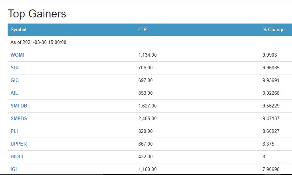
Task: Click HIDCL's percent change value 8
Action: pos(264,156)
